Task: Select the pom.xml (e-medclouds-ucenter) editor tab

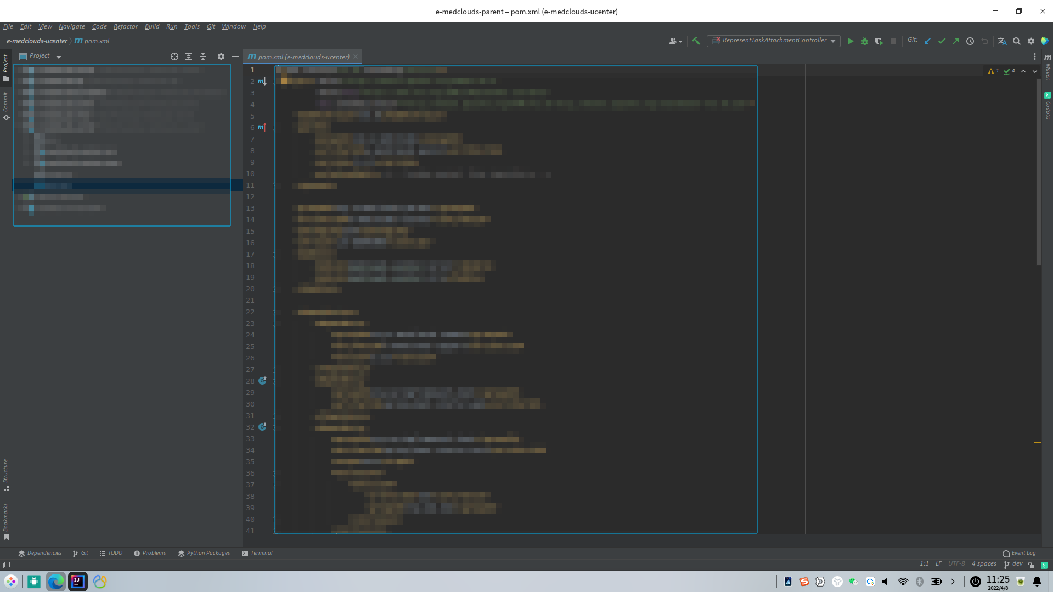Action: point(303,57)
